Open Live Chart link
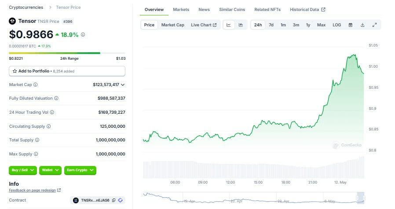Screen dimensions: 395x209 point(204,25)
